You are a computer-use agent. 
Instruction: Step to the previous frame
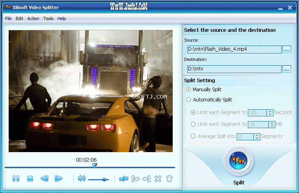pos(44,179)
